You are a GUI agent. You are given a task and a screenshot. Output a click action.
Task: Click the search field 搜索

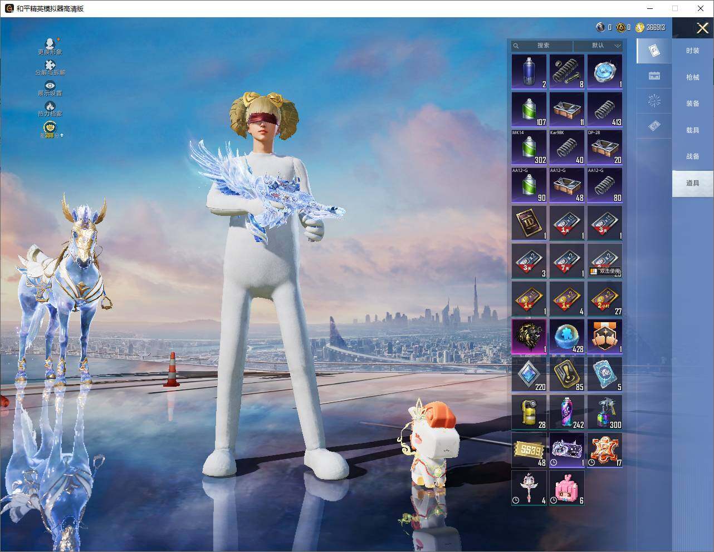click(542, 46)
